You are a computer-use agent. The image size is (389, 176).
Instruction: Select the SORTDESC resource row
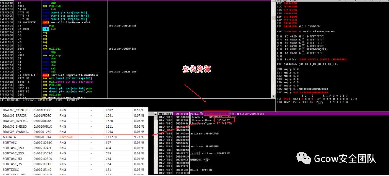[x=74, y=170]
